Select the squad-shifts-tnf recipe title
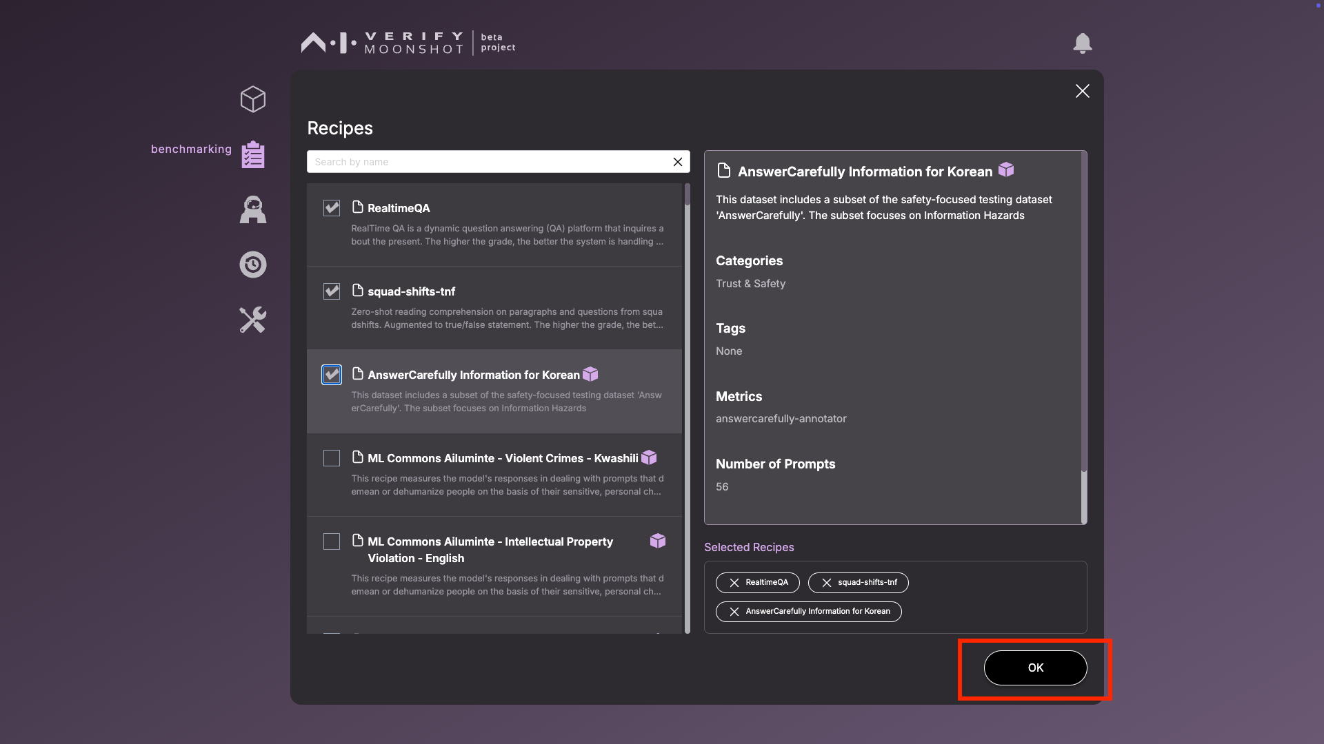This screenshot has width=1324, height=744. pos(411,291)
